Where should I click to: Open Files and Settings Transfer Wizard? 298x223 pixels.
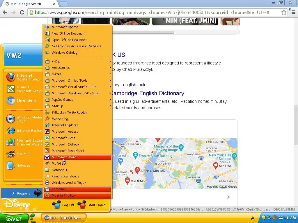(x=24, y=142)
